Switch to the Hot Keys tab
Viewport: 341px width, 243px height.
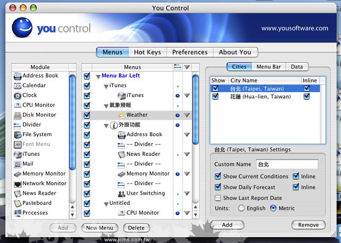coord(148,52)
